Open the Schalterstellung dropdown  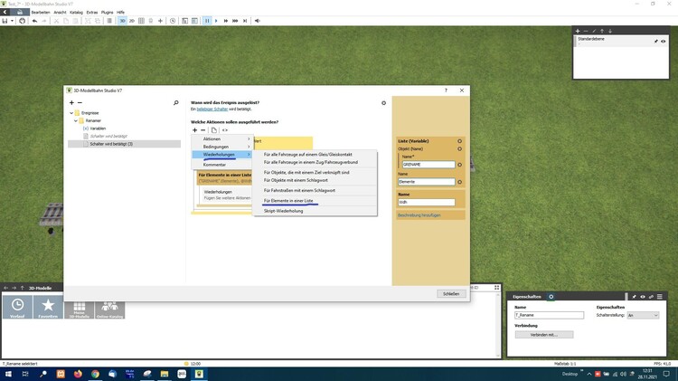pos(643,315)
